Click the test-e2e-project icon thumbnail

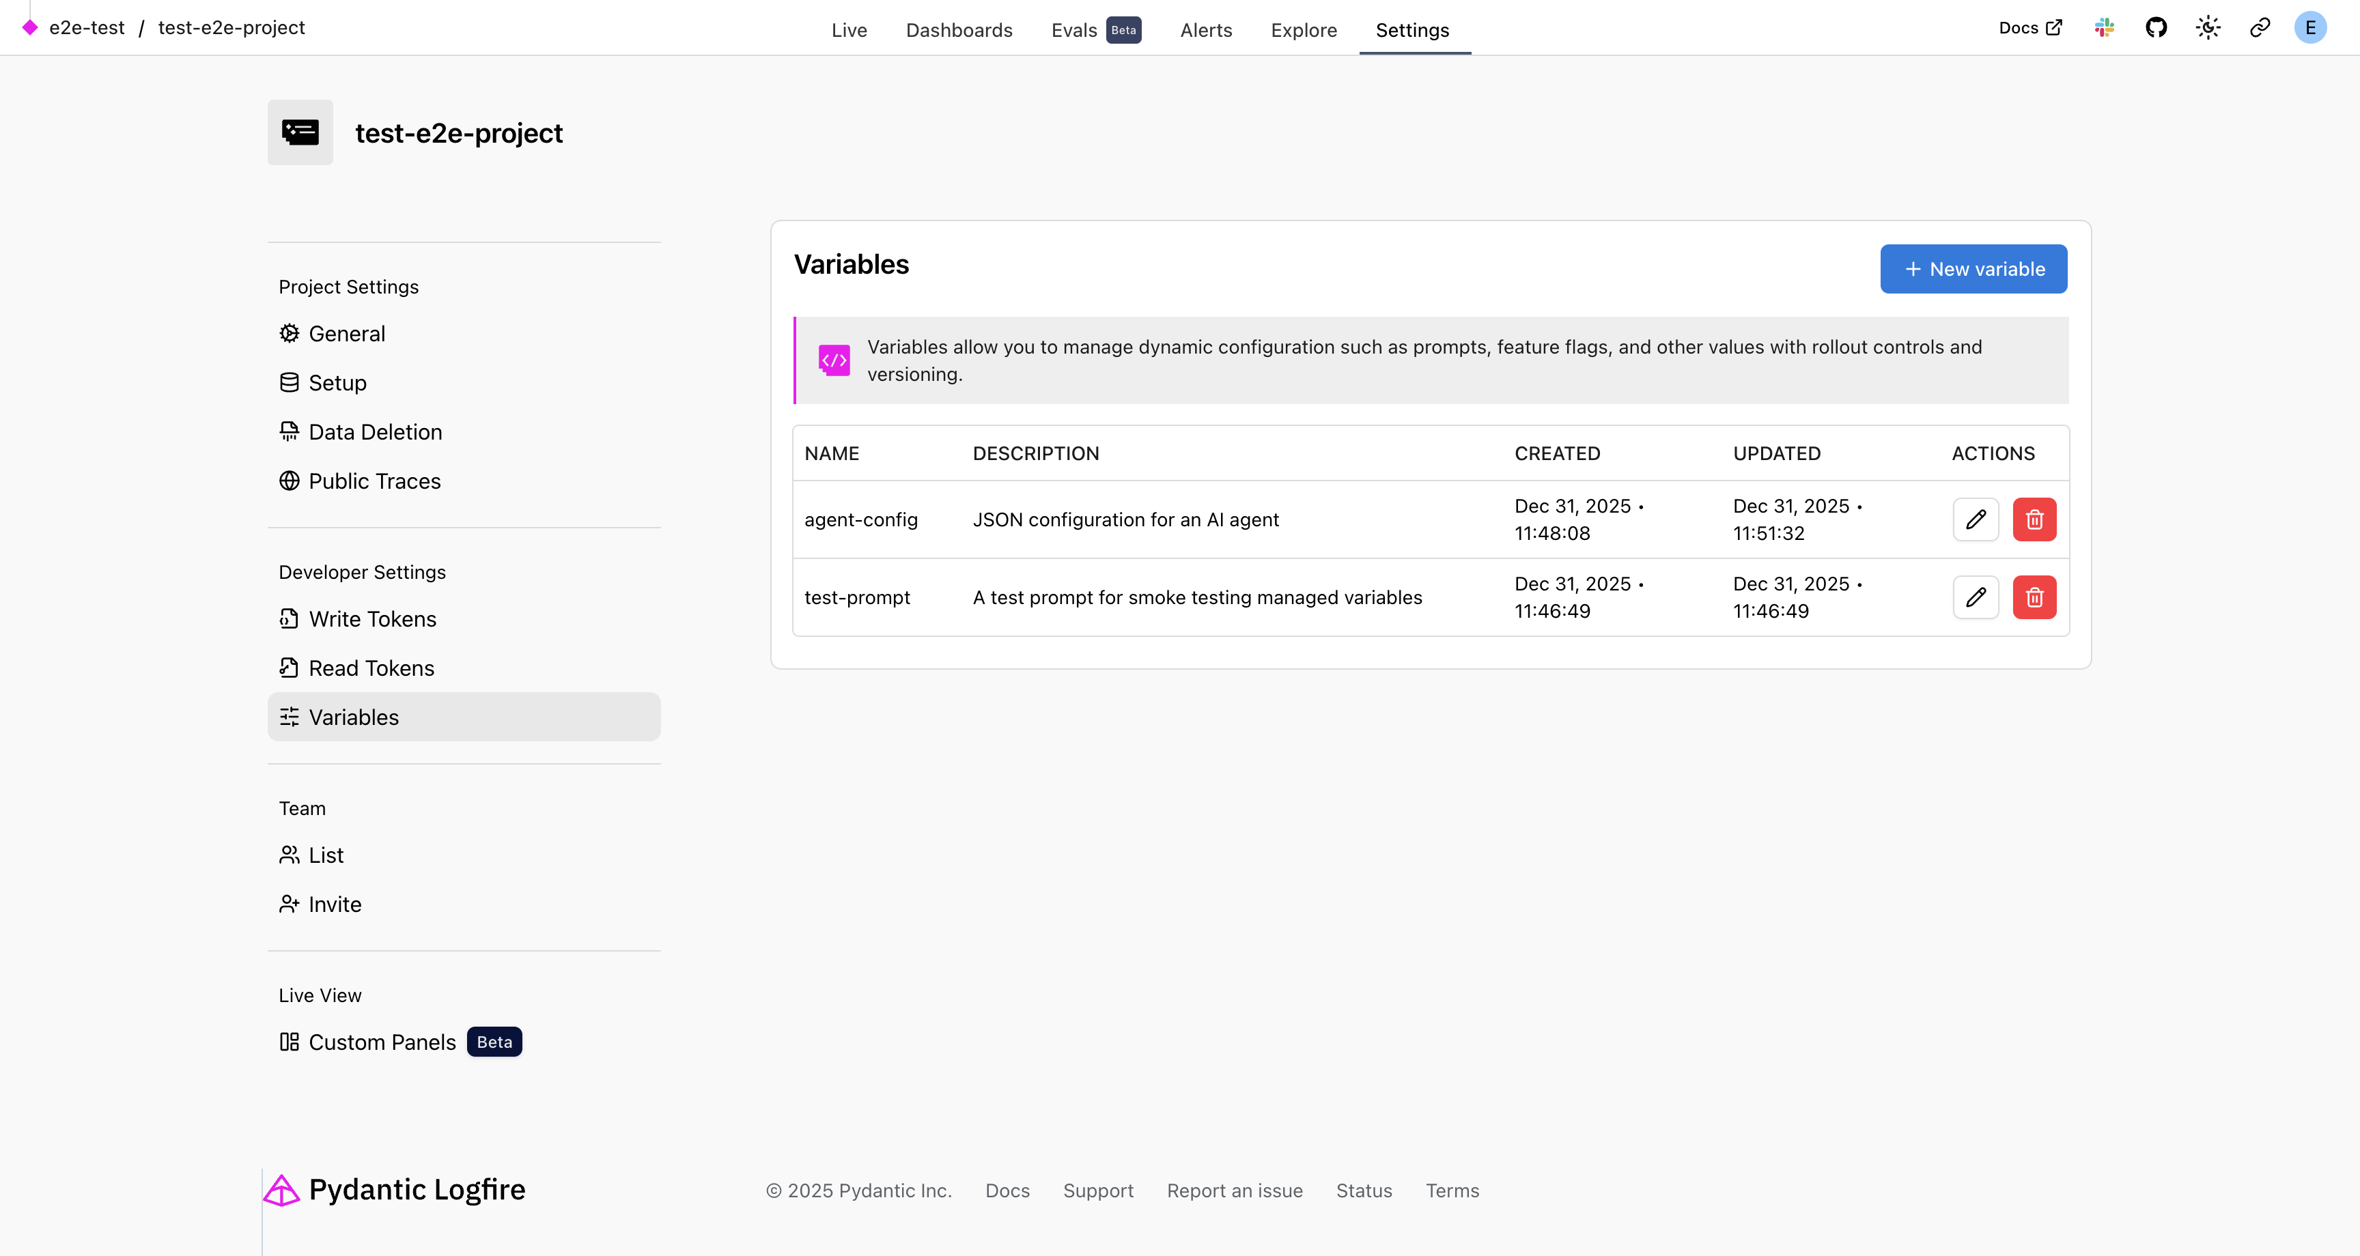click(300, 133)
